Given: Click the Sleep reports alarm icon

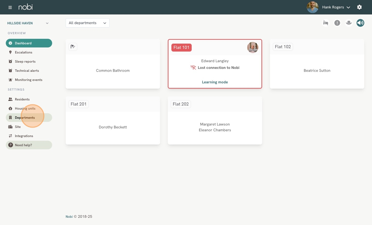Looking at the screenshot, I should 10,62.
